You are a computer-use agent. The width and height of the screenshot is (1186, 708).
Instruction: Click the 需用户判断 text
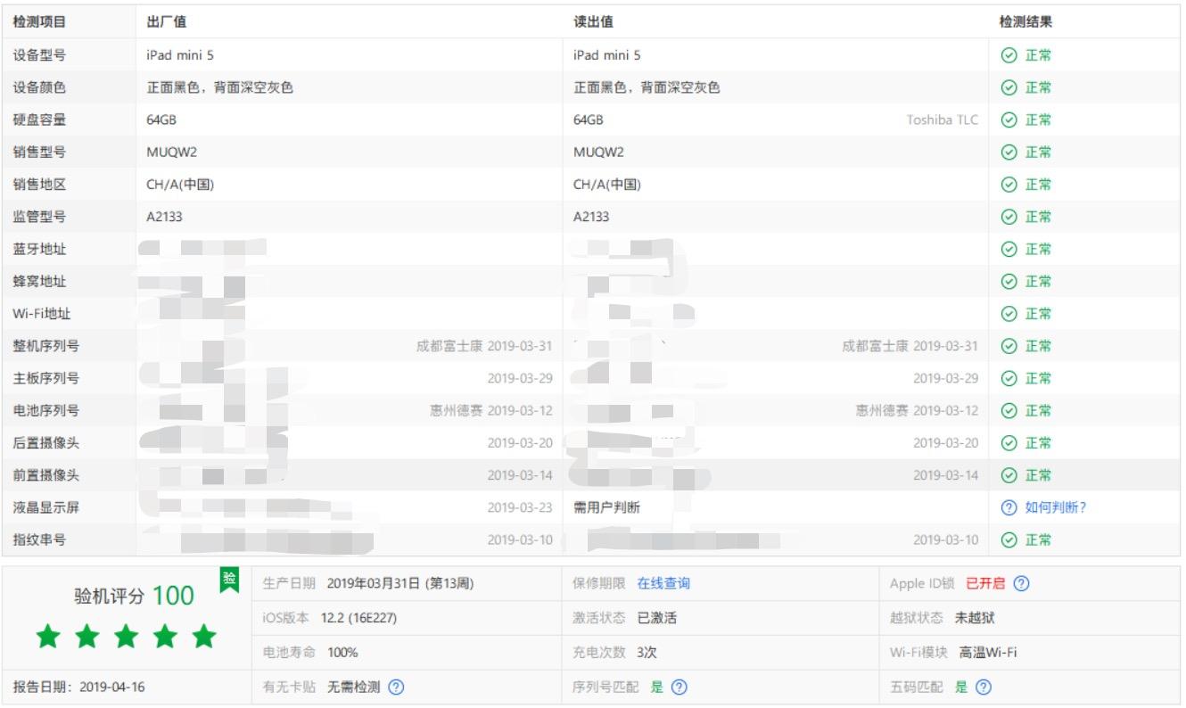point(606,507)
